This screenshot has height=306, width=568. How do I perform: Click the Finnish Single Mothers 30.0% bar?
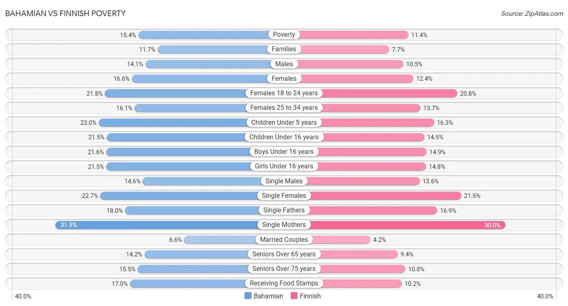[404, 225]
